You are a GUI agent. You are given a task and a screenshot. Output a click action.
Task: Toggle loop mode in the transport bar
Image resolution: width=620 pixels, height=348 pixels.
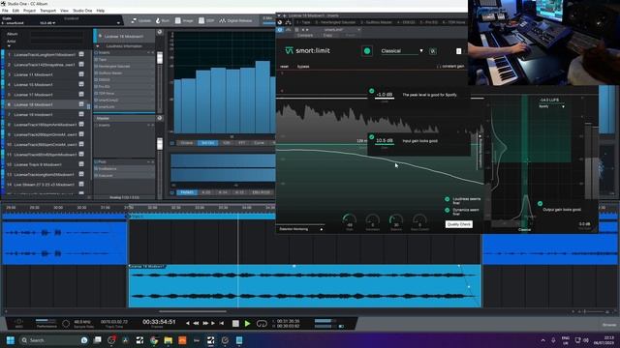(x=262, y=324)
